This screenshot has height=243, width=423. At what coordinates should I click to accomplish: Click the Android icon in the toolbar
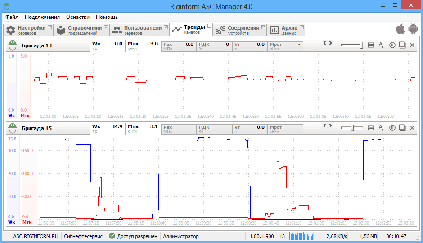(x=413, y=29)
